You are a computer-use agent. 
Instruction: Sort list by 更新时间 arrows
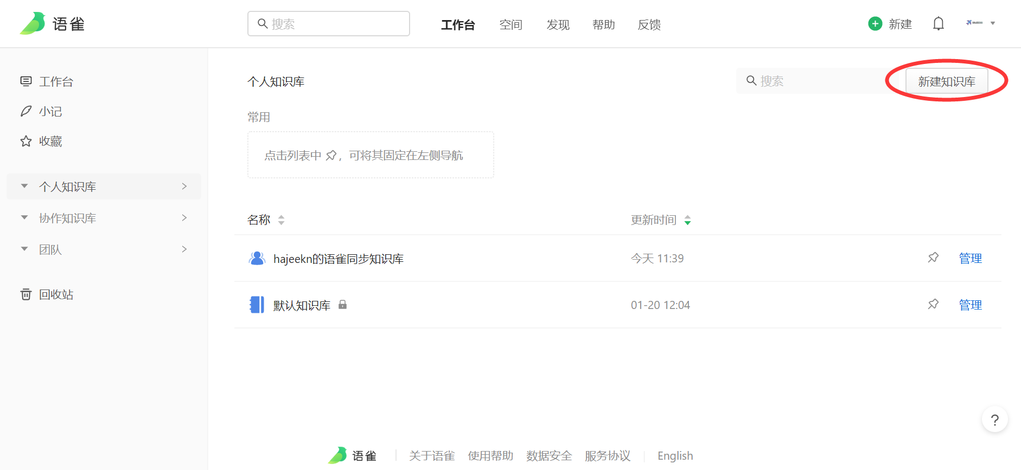(687, 220)
